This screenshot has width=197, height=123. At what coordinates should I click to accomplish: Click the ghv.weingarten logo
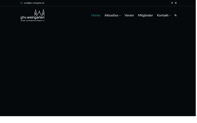[x=33, y=15]
